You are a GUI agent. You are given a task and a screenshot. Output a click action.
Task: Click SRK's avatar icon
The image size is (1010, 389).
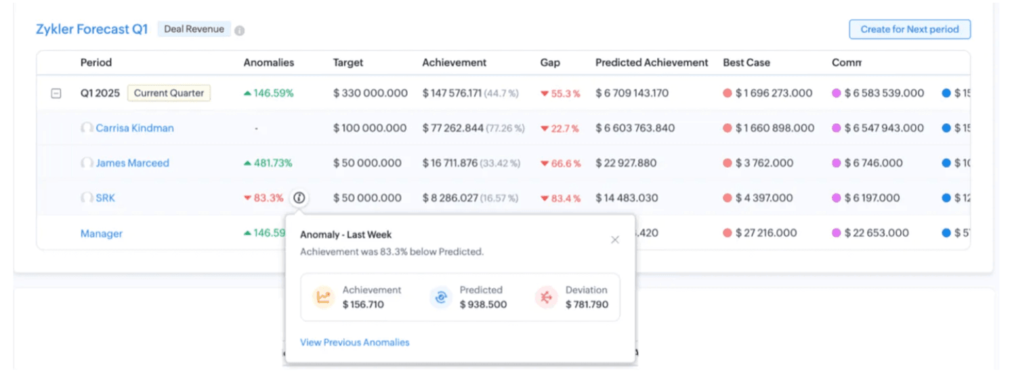click(87, 198)
